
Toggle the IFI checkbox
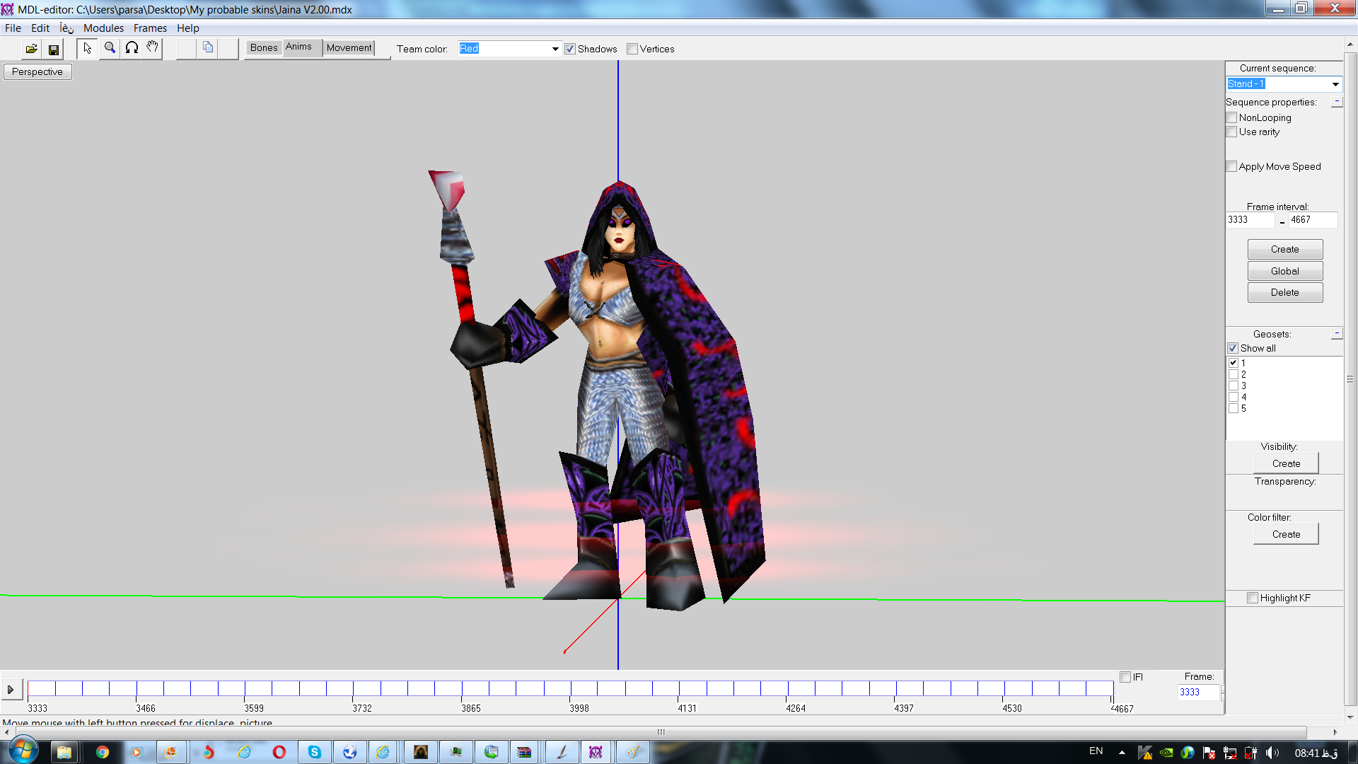[1125, 677]
